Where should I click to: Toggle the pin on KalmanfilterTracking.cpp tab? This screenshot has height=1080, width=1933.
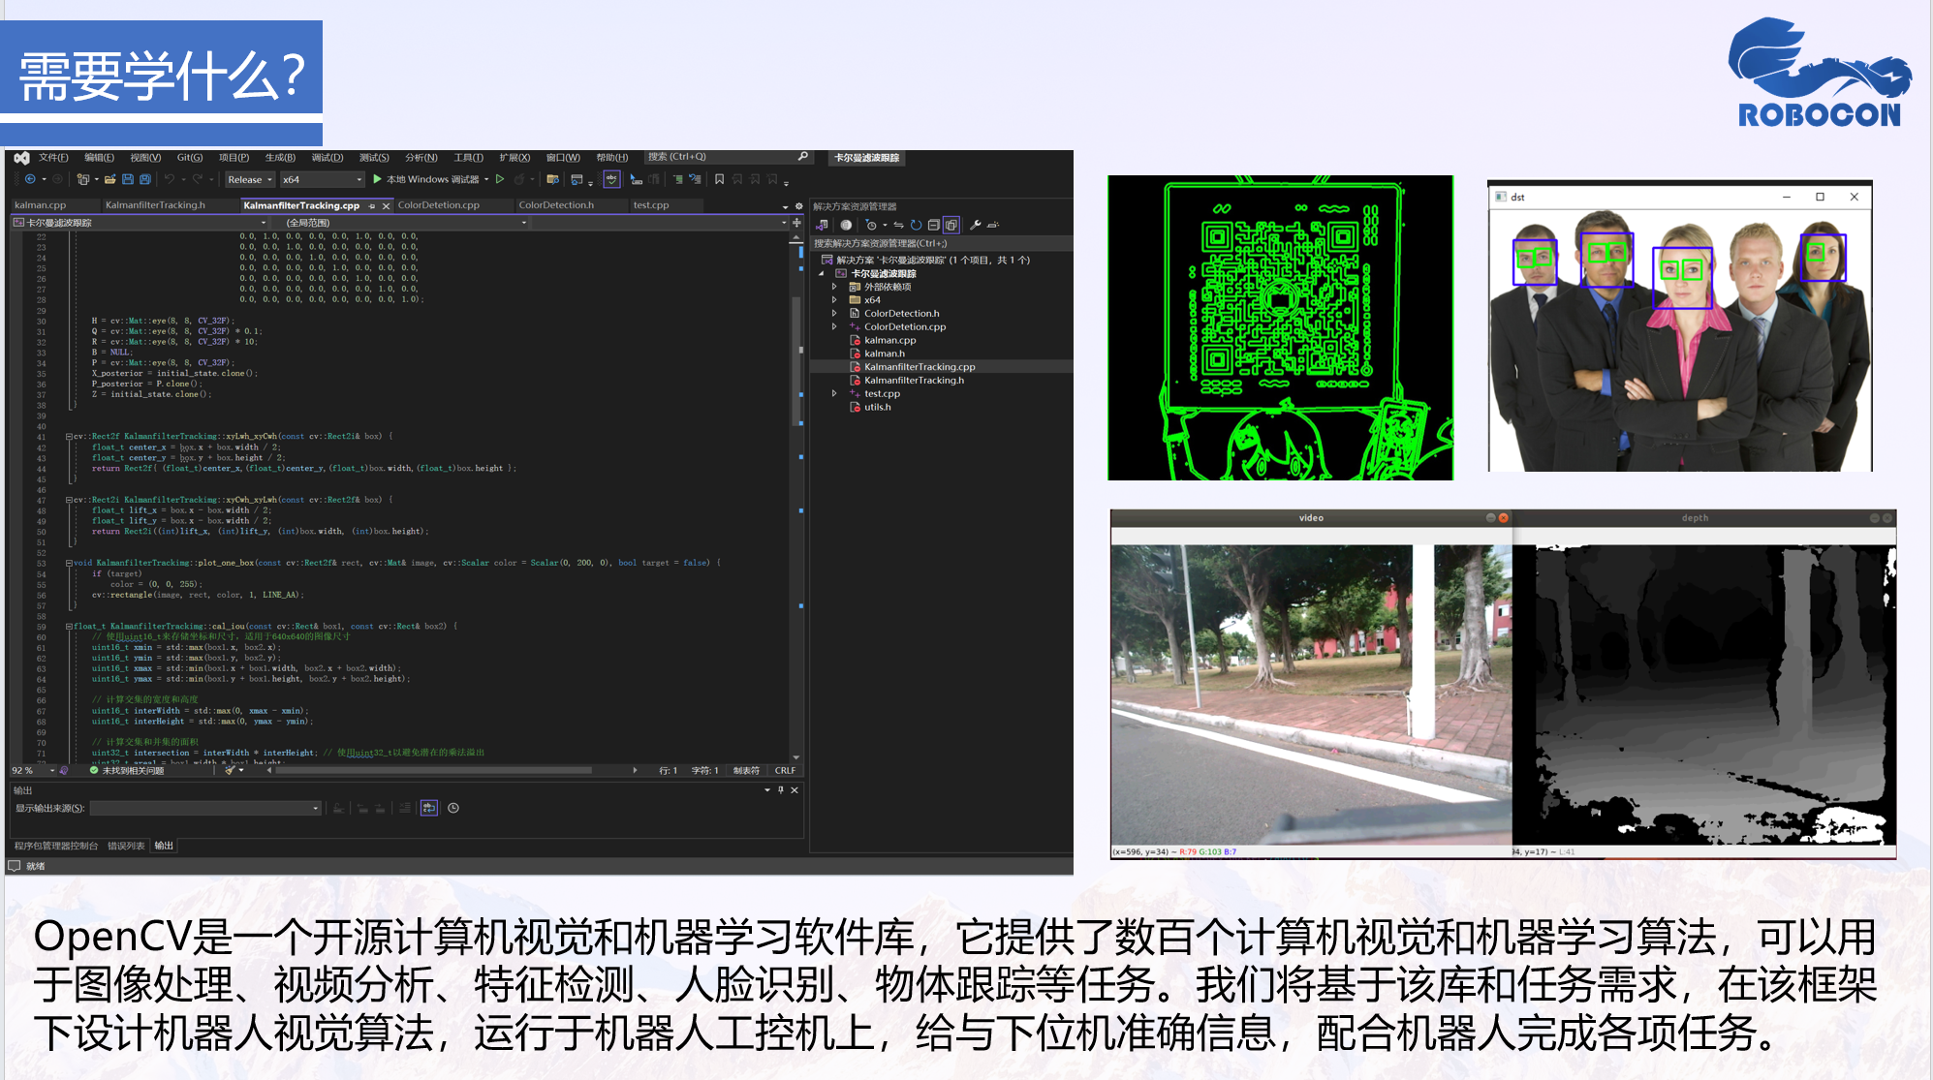coord(372,206)
